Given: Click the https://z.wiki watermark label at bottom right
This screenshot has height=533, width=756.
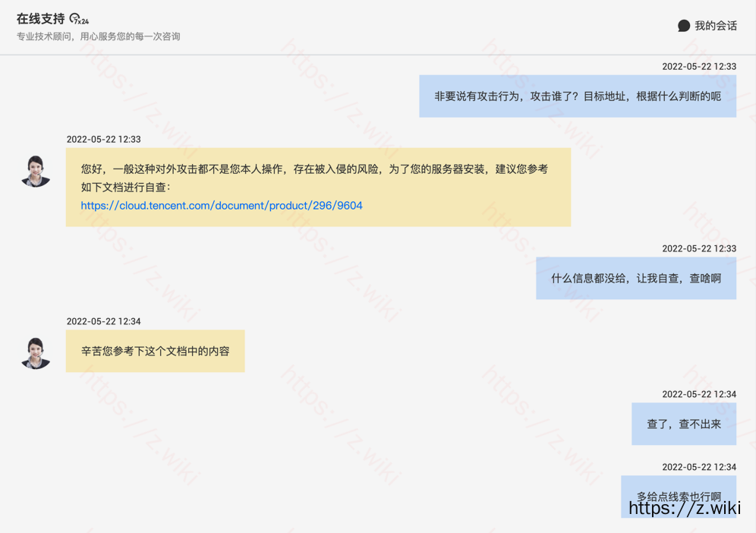Looking at the screenshot, I should point(685,509).
